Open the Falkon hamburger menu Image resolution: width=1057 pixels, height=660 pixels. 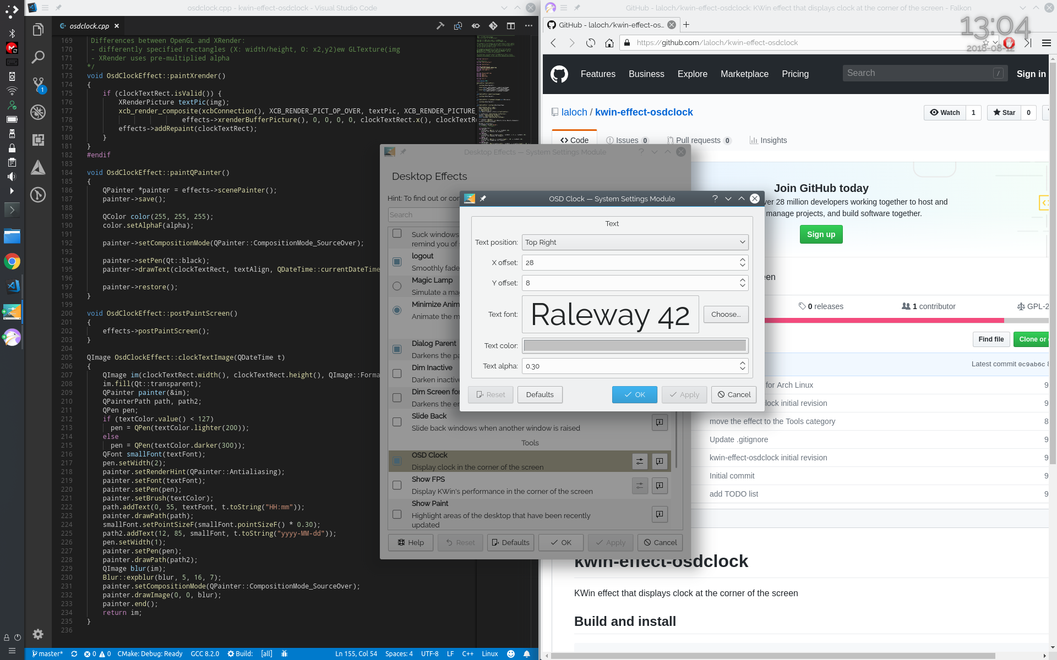1047,43
